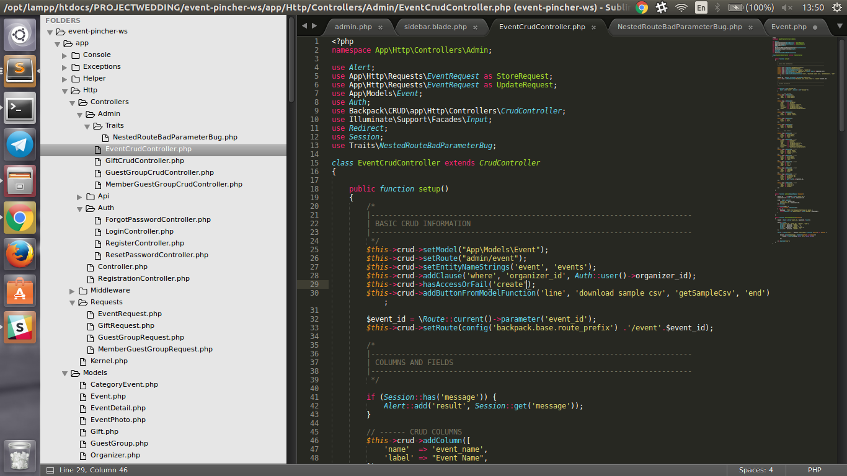Open Firefox from the launcher

pos(19,254)
